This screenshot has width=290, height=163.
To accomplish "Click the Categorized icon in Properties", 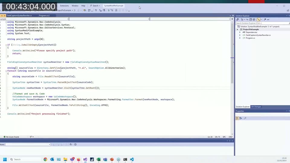I will pyautogui.click(x=237, y=118).
